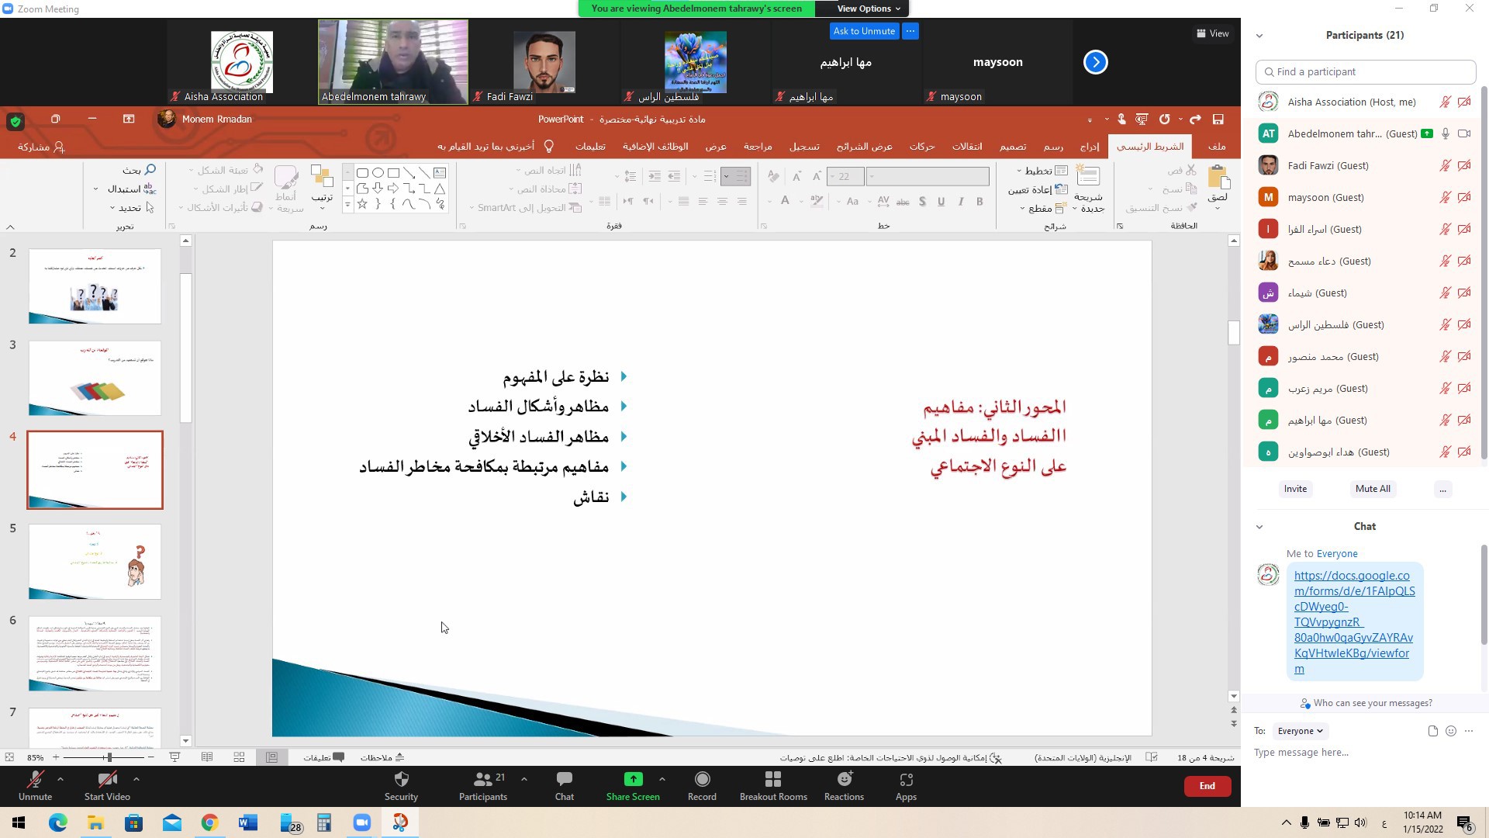Open View Options dropdown

pos(868,9)
